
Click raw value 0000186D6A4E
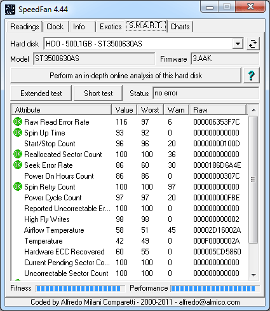(217, 165)
